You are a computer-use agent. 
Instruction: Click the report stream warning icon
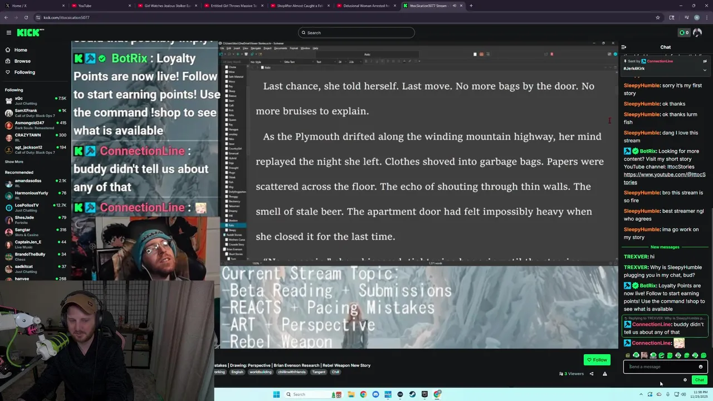tap(604, 374)
